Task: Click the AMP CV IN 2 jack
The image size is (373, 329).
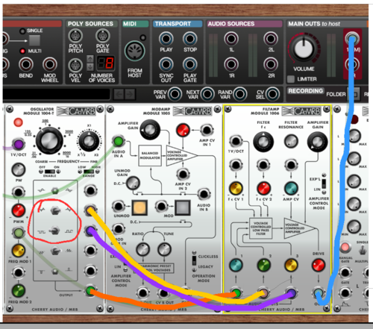Action: 183,174
